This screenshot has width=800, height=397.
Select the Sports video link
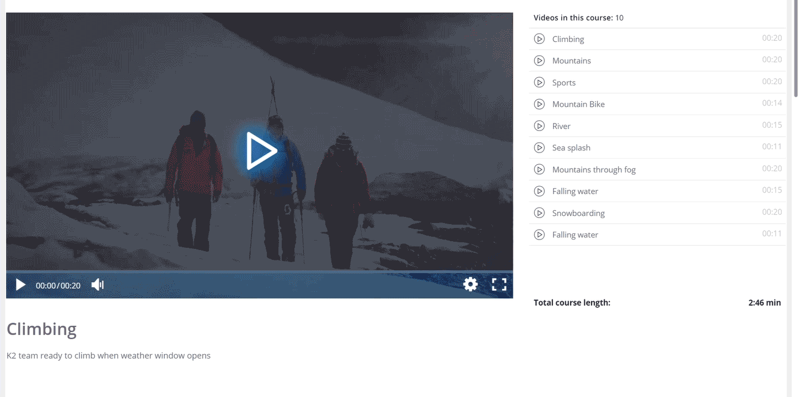tap(564, 82)
